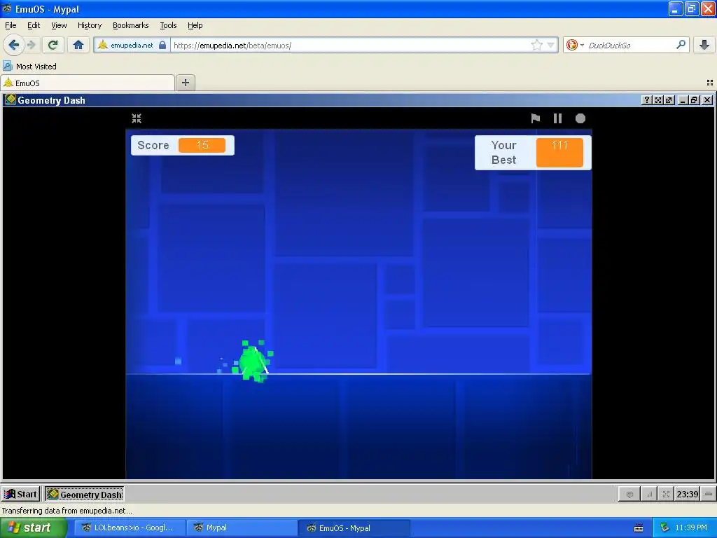The width and height of the screenshot is (717, 538).
Task: Open the View menu
Action: pyautogui.click(x=59, y=25)
